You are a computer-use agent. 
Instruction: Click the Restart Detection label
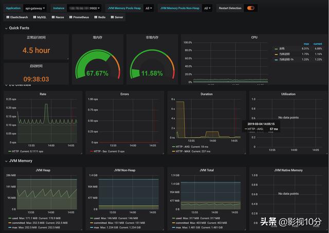click(230, 8)
